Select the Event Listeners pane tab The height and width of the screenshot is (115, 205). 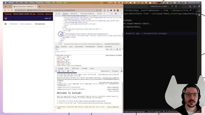tap(79, 47)
